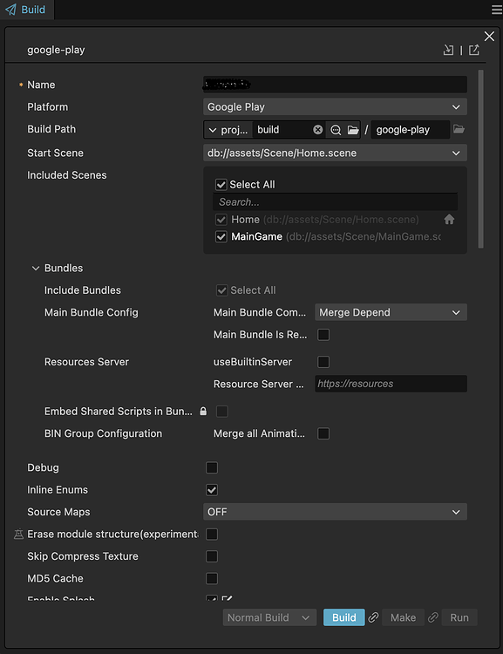Click the blue Build button

[344, 617]
